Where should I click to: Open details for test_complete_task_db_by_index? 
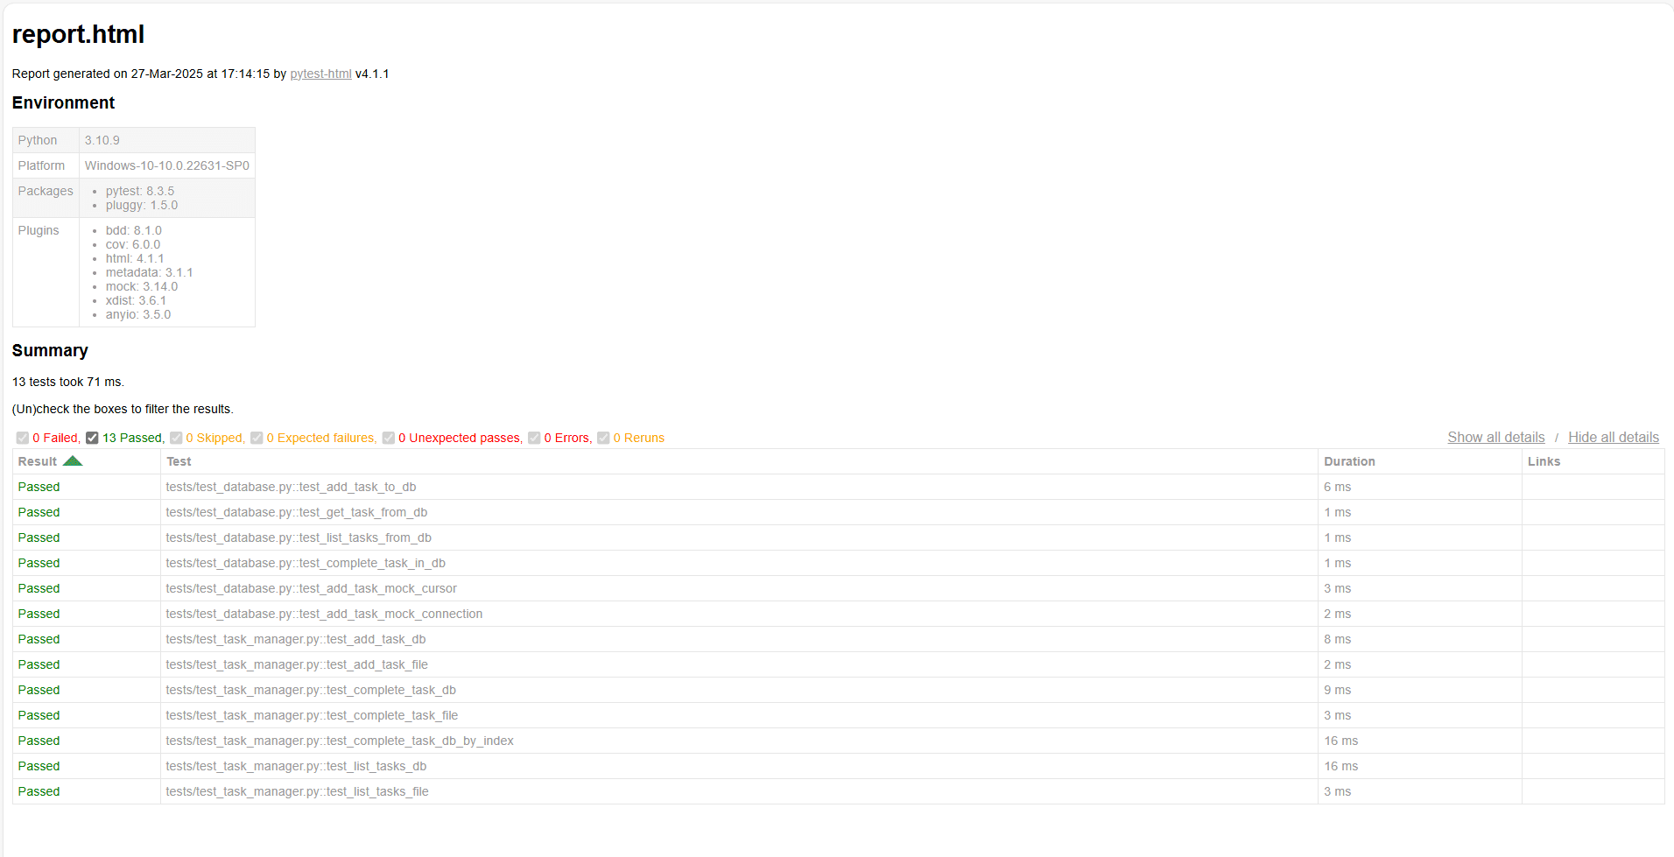pyautogui.click(x=340, y=741)
